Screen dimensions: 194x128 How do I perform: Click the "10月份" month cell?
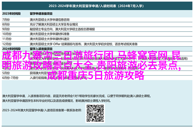7,34
